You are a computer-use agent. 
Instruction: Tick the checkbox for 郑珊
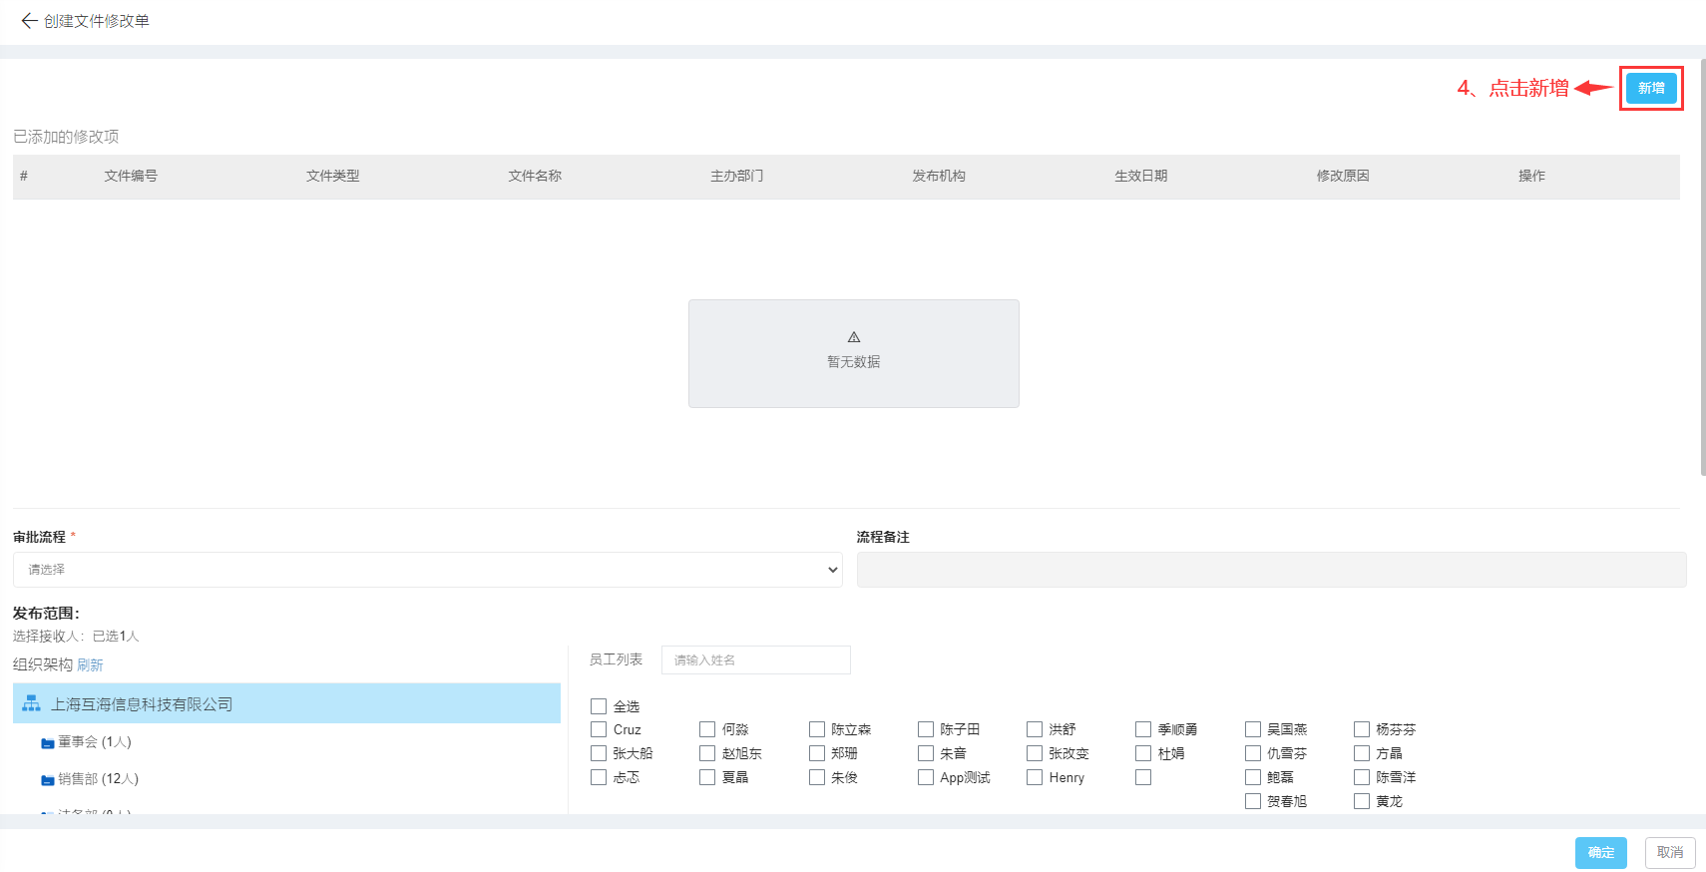pyautogui.click(x=817, y=753)
